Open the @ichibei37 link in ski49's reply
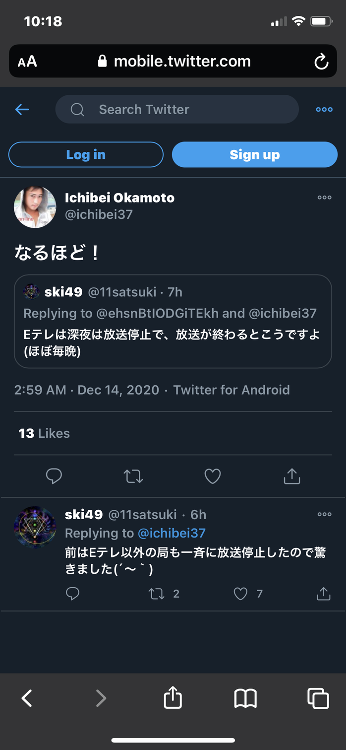Screen dimensions: 346x750 point(172,533)
